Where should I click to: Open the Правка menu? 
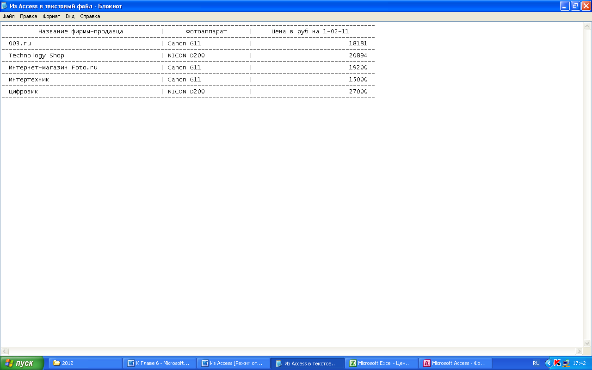[29, 16]
